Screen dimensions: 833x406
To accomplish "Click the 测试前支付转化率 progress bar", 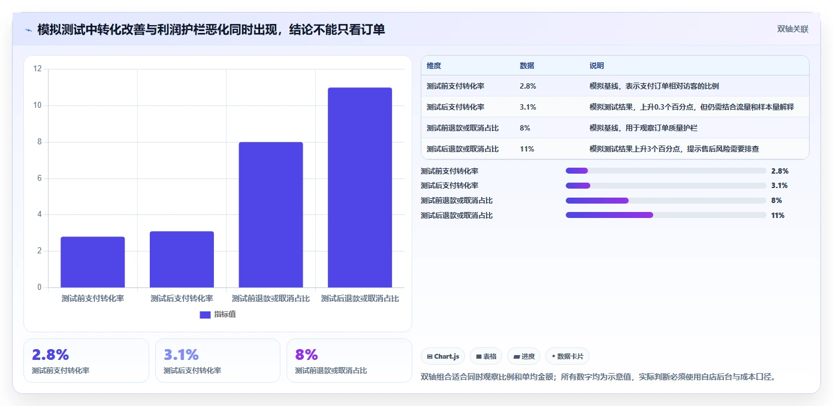I will click(666, 171).
